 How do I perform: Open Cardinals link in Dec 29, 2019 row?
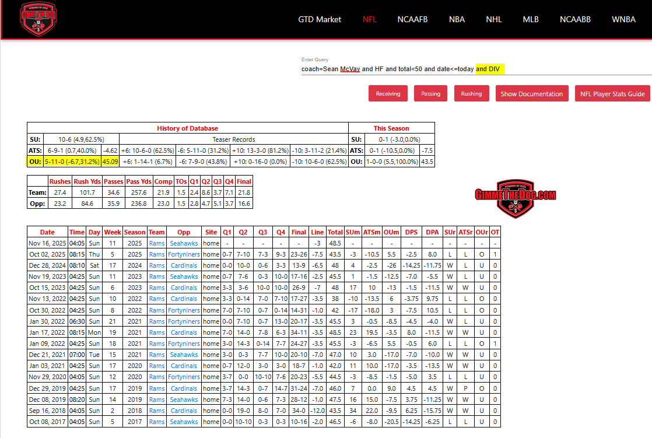(184, 388)
